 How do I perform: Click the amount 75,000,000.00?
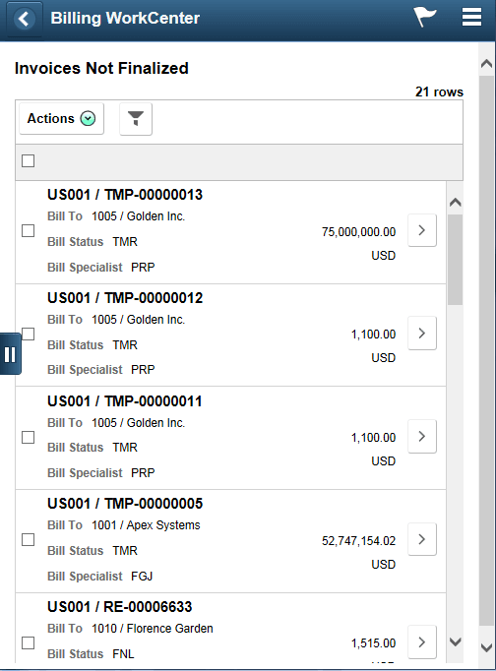[x=358, y=232]
